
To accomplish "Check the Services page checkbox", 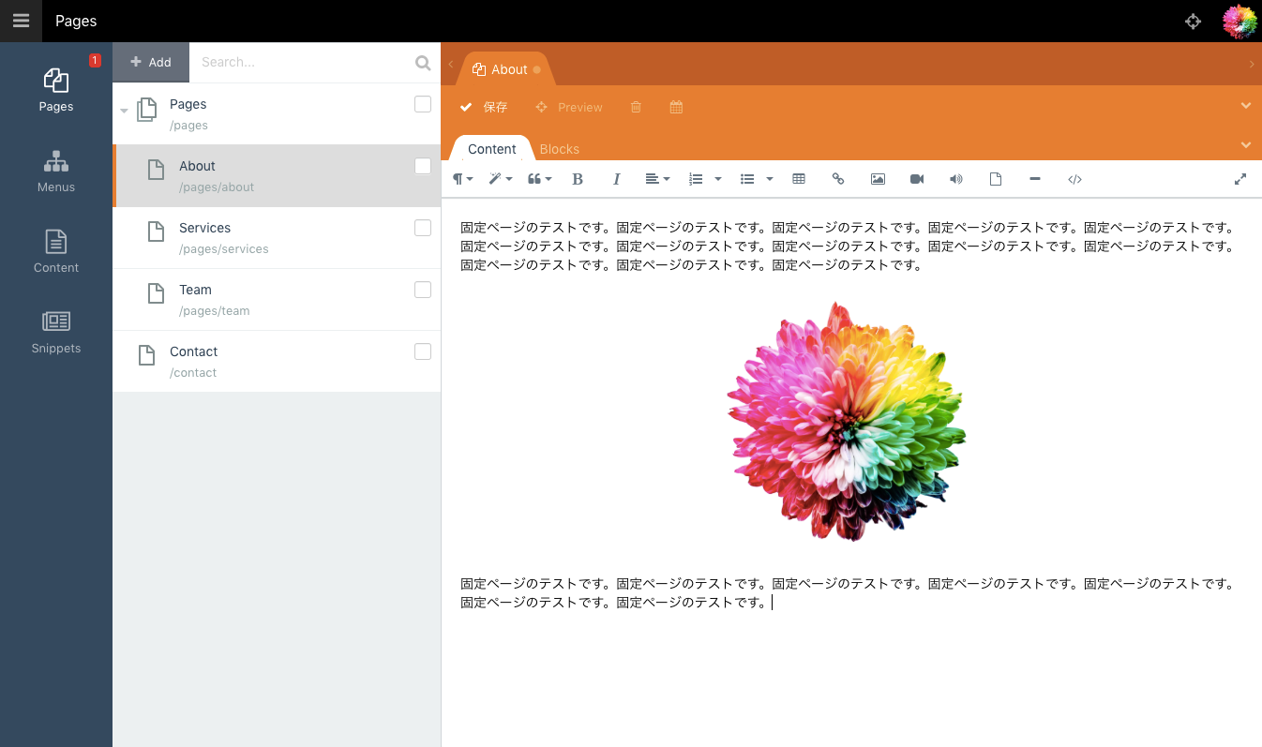I will 423,228.
